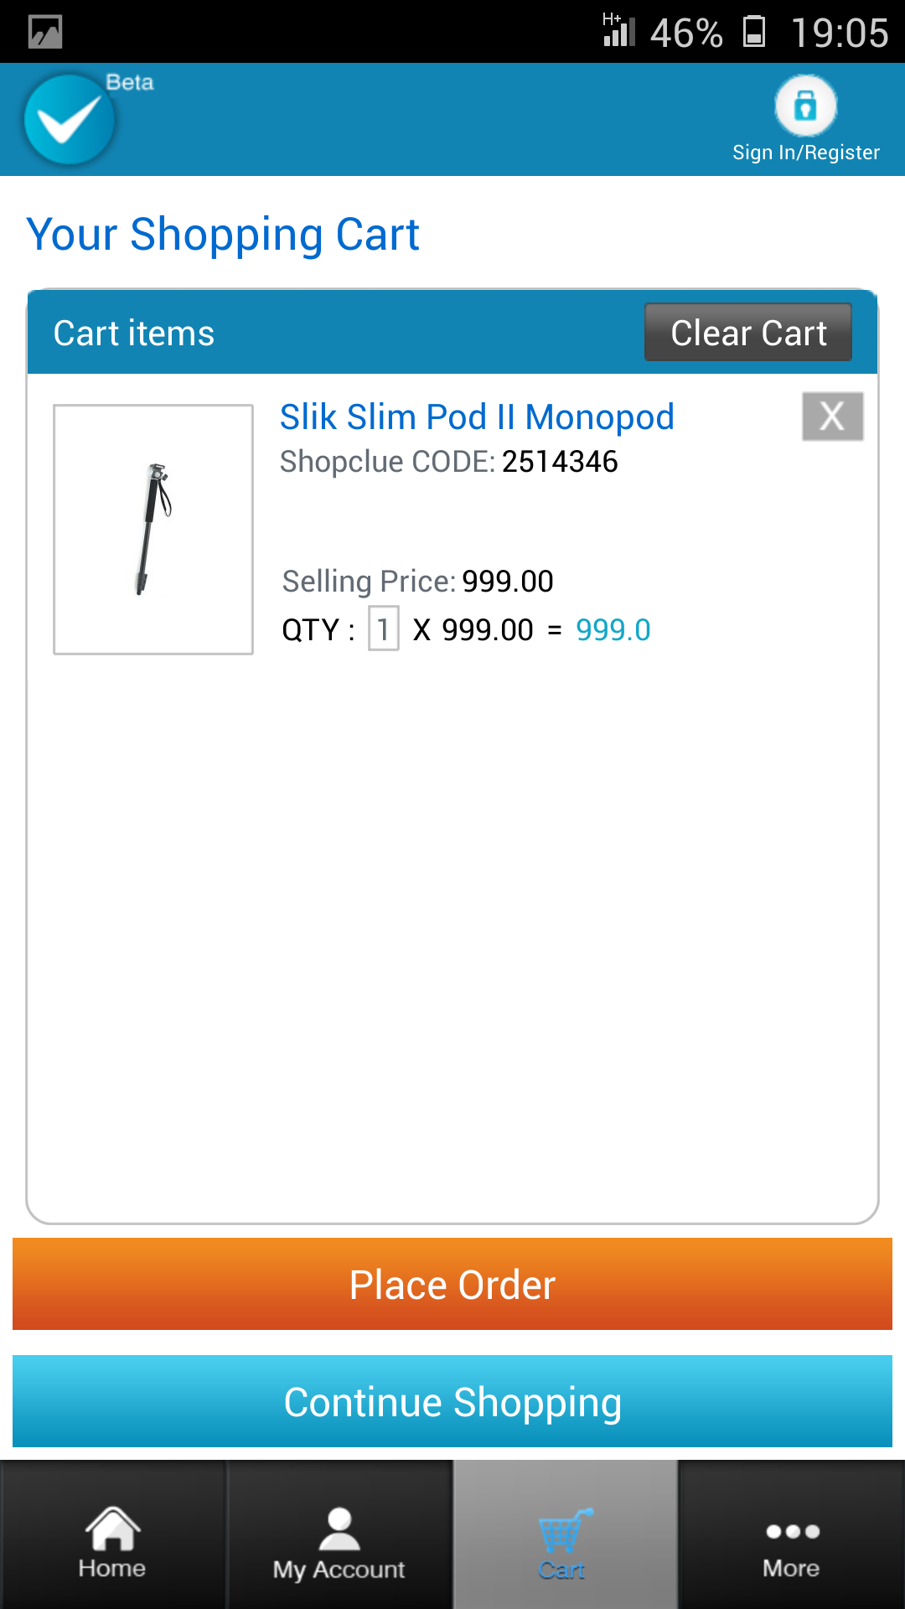The image size is (905, 1609).
Task: Edit the QTY quantity field
Action: (x=383, y=629)
